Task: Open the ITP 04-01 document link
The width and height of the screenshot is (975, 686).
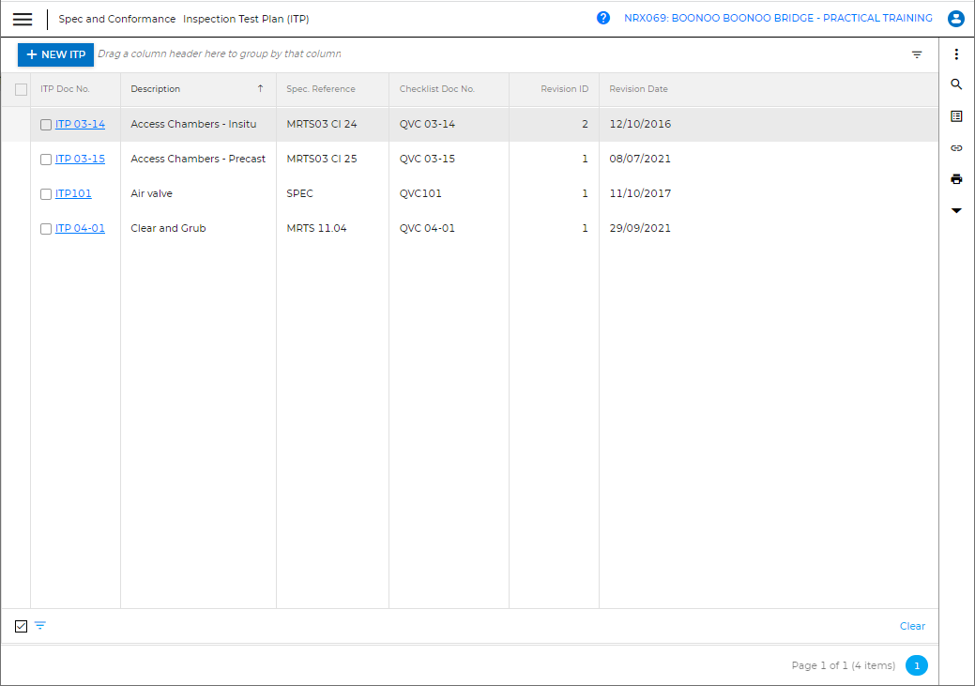Action: [x=80, y=228]
